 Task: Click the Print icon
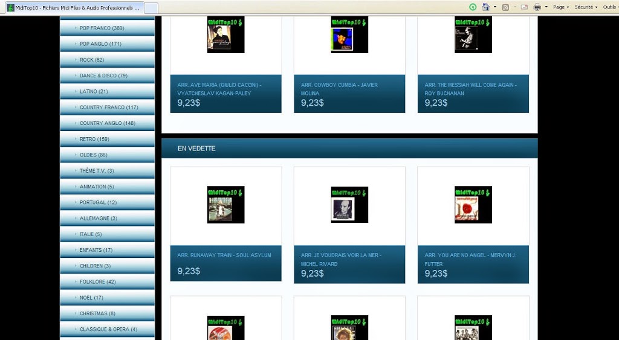[x=537, y=7]
